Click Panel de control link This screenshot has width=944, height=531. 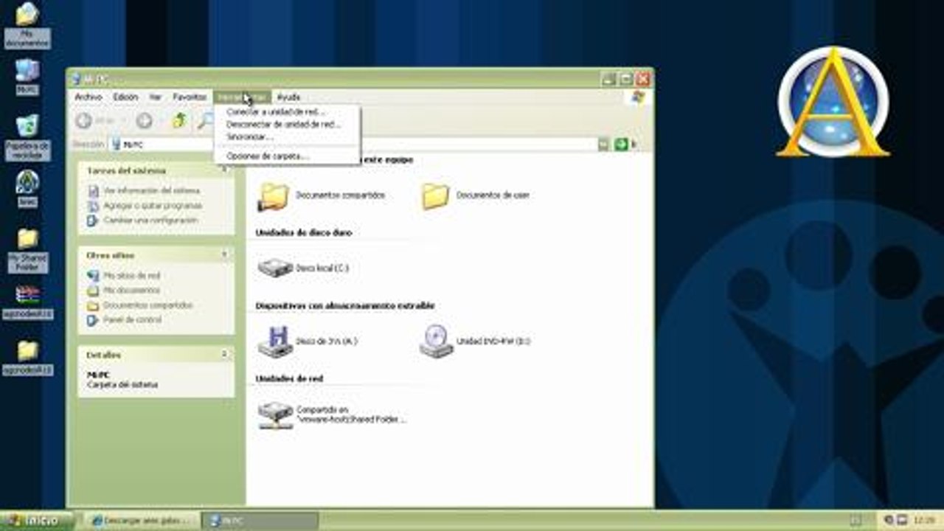132,320
